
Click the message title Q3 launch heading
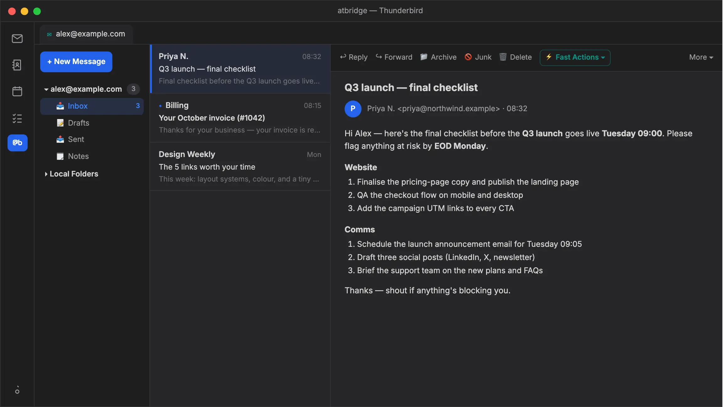[x=411, y=88]
